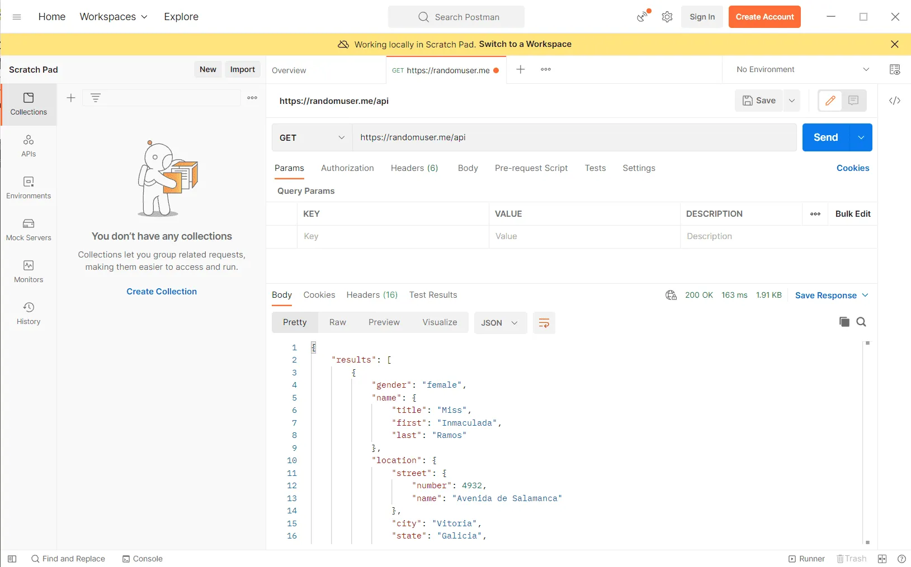Image resolution: width=911 pixels, height=567 pixels.
Task: Click the query param Value field
Action: point(584,236)
